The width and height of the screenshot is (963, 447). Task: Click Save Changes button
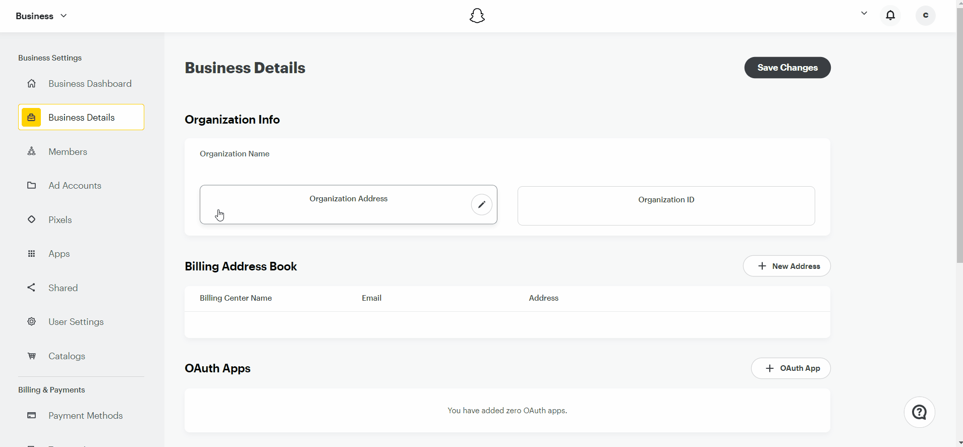(x=787, y=68)
